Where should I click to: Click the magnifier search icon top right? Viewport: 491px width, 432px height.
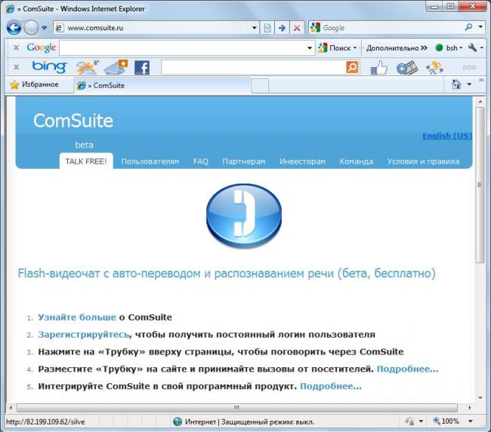pos(468,27)
